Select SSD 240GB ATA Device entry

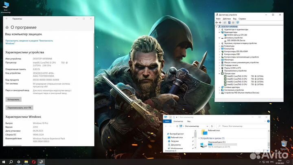(x=236, y=40)
